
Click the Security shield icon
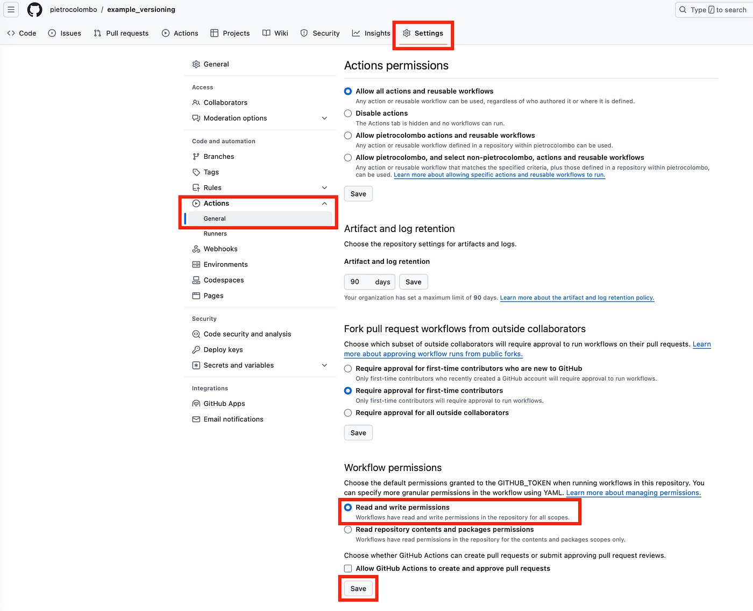(x=304, y=33)
